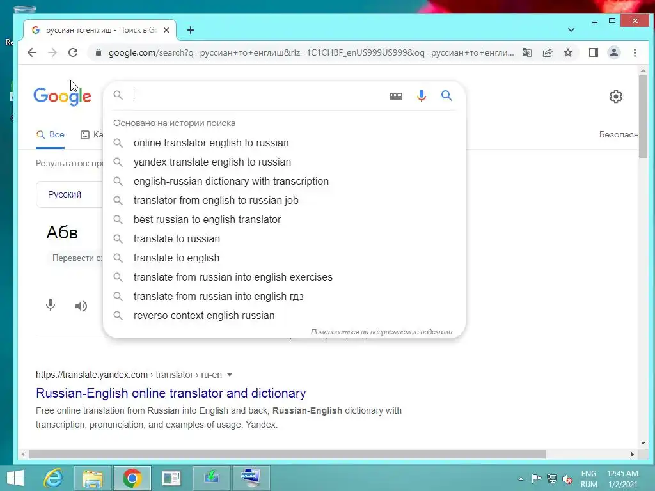Switch to the images search tab

click(x=91, y=134)
